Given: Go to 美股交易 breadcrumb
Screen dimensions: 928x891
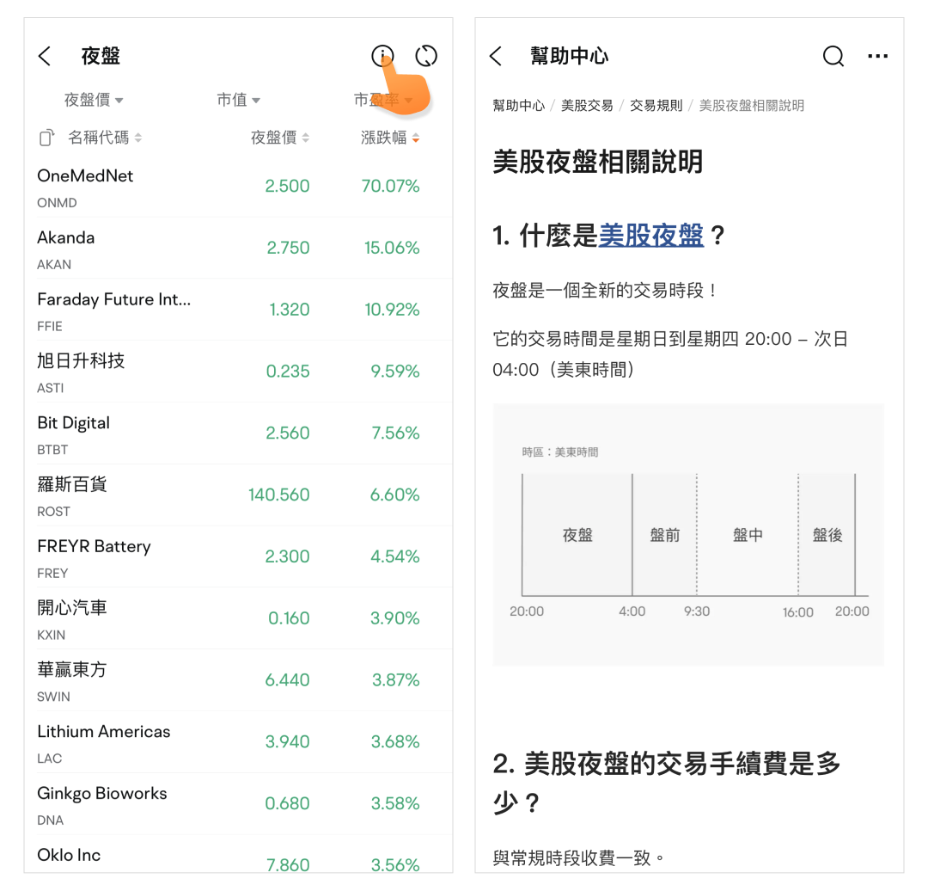Looking at the screenshot, I should [587, 106].
